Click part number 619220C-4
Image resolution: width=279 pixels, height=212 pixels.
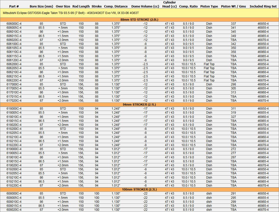pos(14,186)
